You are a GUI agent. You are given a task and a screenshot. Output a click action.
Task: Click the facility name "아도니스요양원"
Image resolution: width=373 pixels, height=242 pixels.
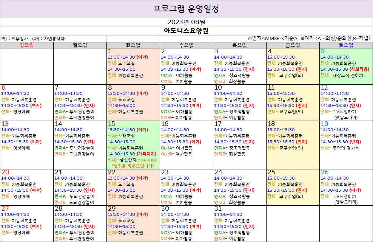pos(186,31)
